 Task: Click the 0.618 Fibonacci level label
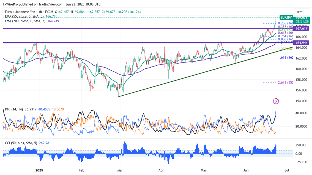(x=286, y=33)
